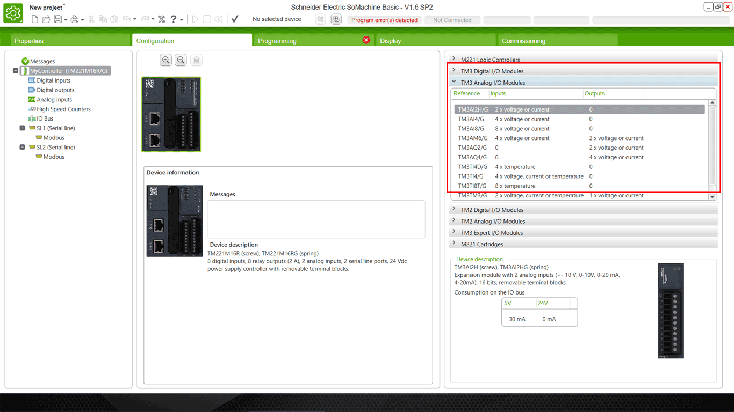Expand TM2 Digital I/O Modules

point(584,210)
